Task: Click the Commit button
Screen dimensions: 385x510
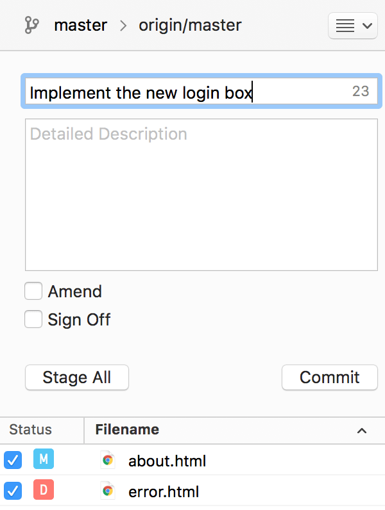Action: (x=329, y=377)
